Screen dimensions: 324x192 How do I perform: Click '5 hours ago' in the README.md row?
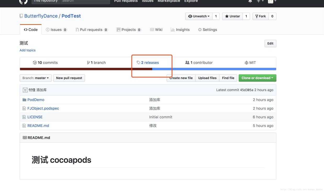263,126
